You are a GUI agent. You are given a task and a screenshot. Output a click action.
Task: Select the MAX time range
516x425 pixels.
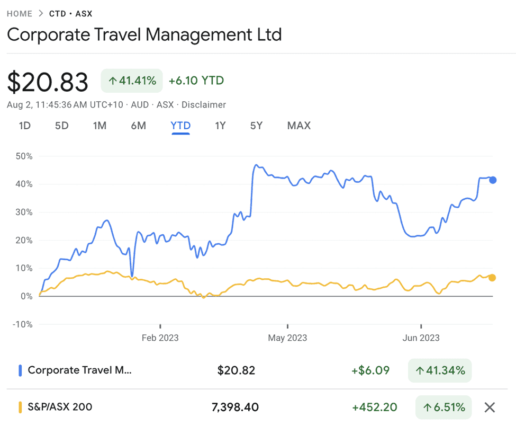pyautogui.click(x=298, y=126)
